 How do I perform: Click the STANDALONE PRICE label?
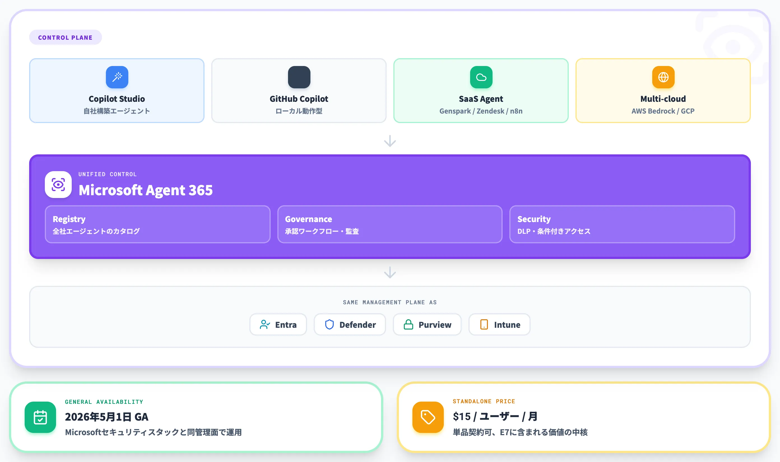click(x=484, y=401)
